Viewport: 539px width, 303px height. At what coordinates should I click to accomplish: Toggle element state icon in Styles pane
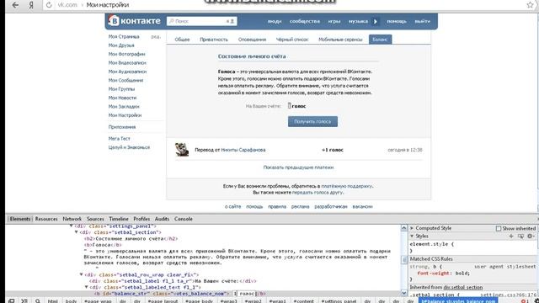(520, 236)
